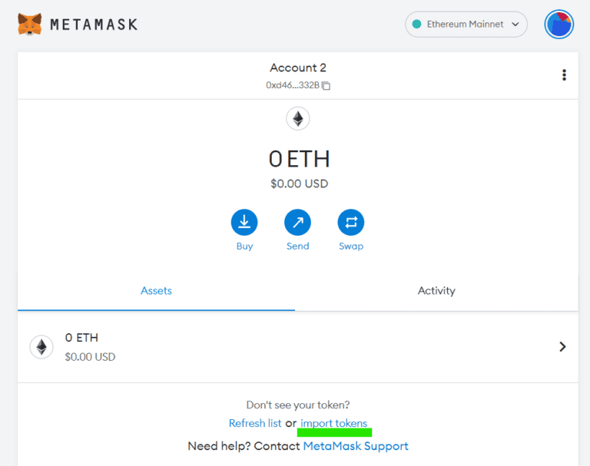Switch to the Activity tab
Viewport: 590px width, 466px height.
pos(436,291)
